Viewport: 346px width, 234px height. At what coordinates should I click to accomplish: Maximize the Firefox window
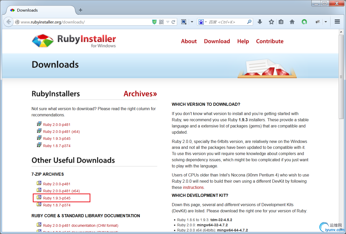pos(325,3)
